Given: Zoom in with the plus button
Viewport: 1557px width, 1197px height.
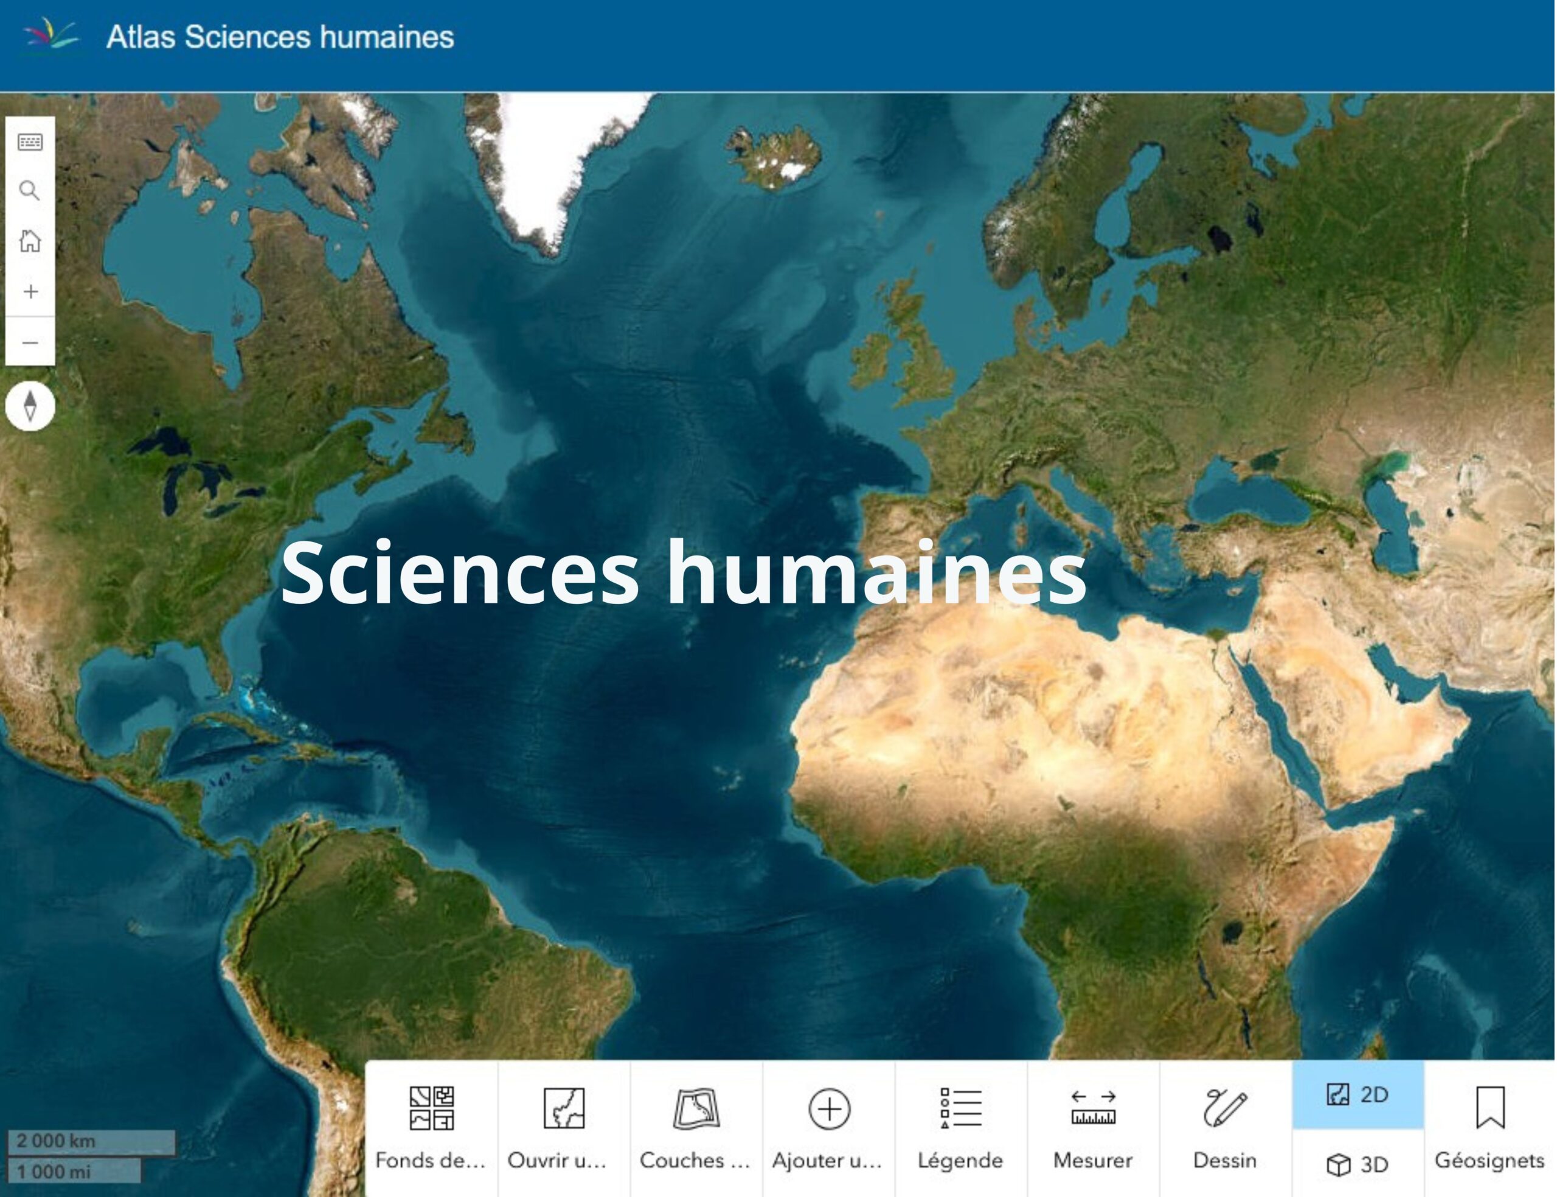Looking at the screenshot, I should click(x=30, y=291).
